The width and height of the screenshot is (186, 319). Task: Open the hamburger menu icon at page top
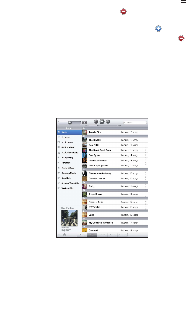tap(183, 2)
